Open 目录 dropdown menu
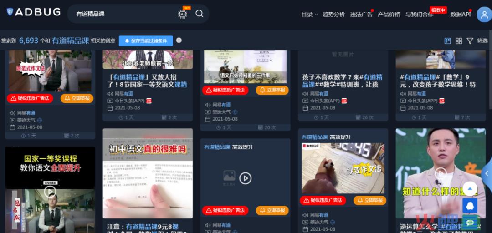 [x=309, y=15]
